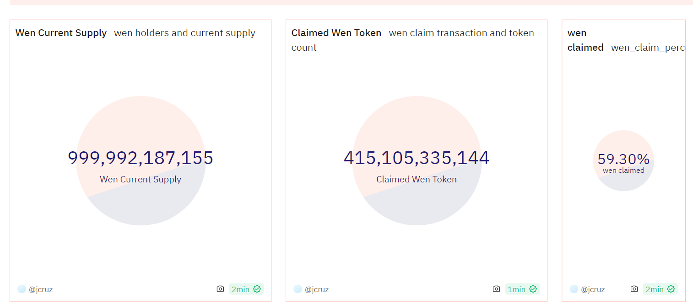Visit @jcruz profile from wen claimed card
Image resolution: width=693 pixels, height=304 pixels.
coord(593,289)
